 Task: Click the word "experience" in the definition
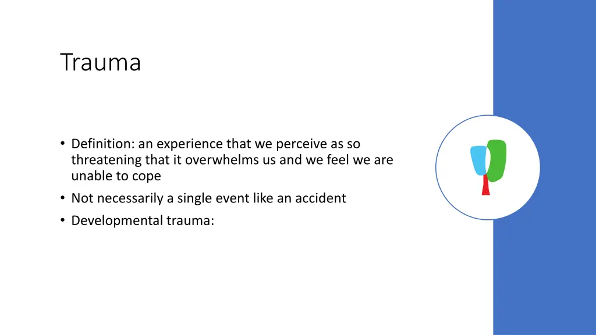click(x=190, y=144)
